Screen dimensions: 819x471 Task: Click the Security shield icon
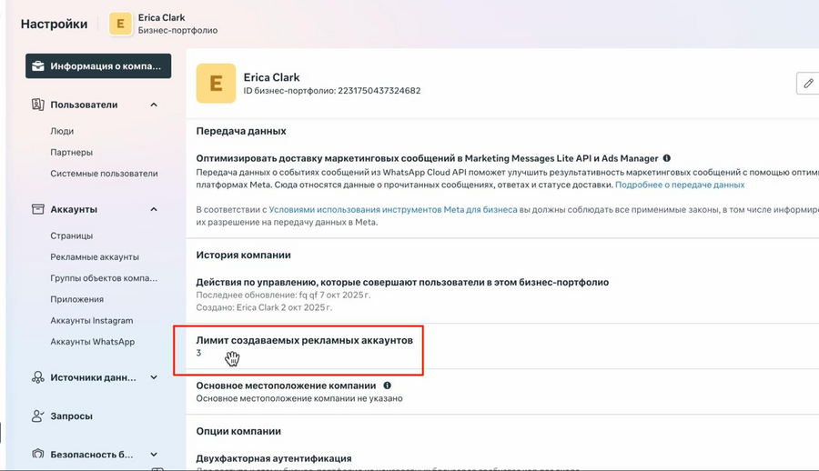38,454
